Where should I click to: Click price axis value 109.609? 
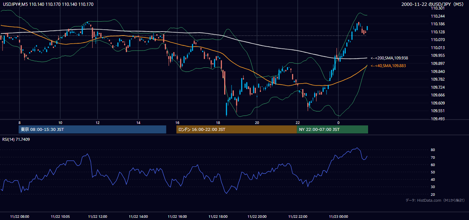439,103
